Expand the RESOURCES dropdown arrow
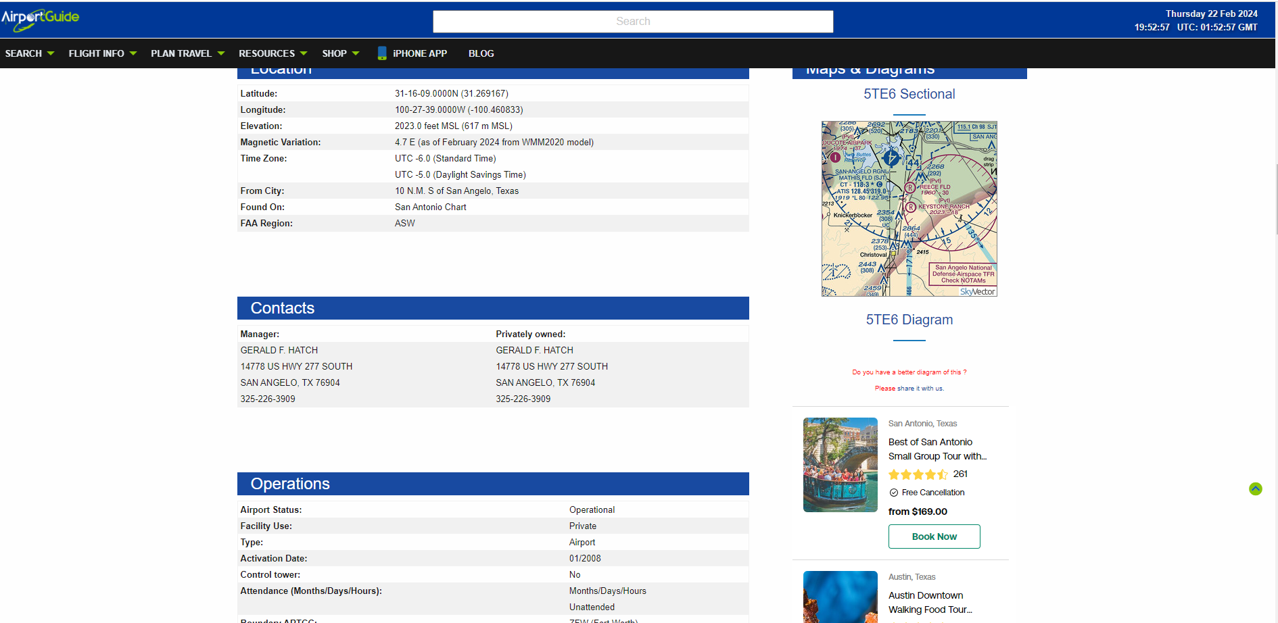 tap(304, 53)
